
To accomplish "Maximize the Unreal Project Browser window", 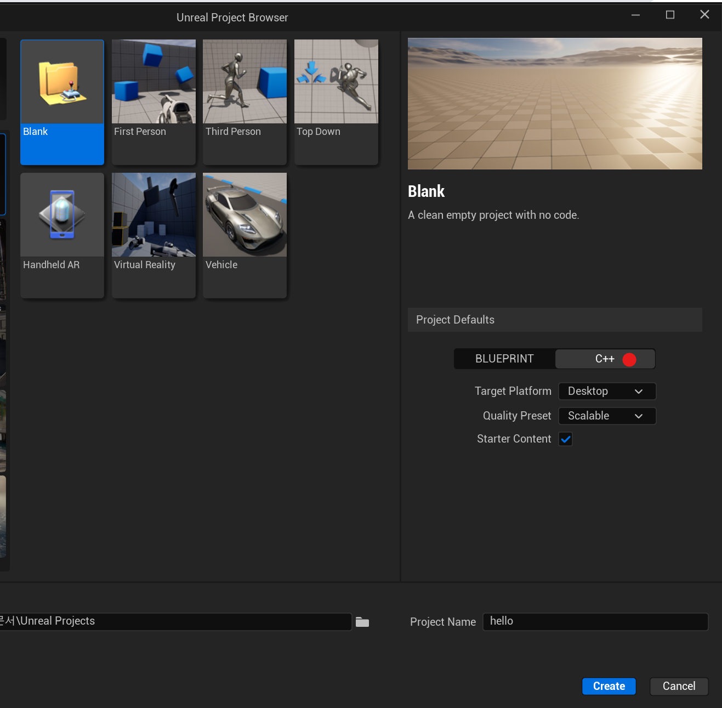I will click(x=670, y=15).
